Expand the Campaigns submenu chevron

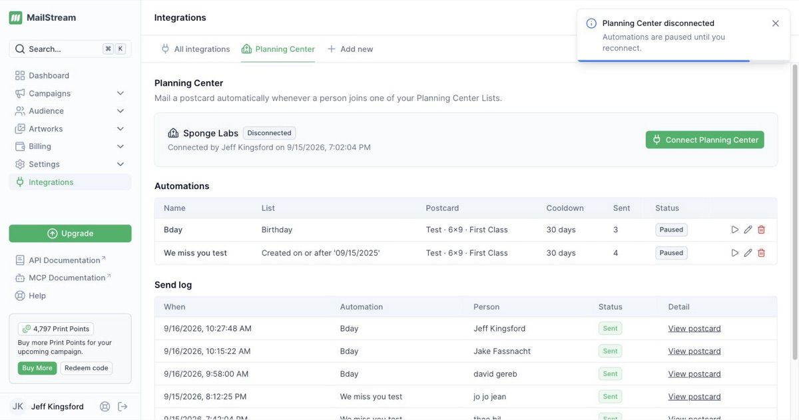tap(121, 94)
